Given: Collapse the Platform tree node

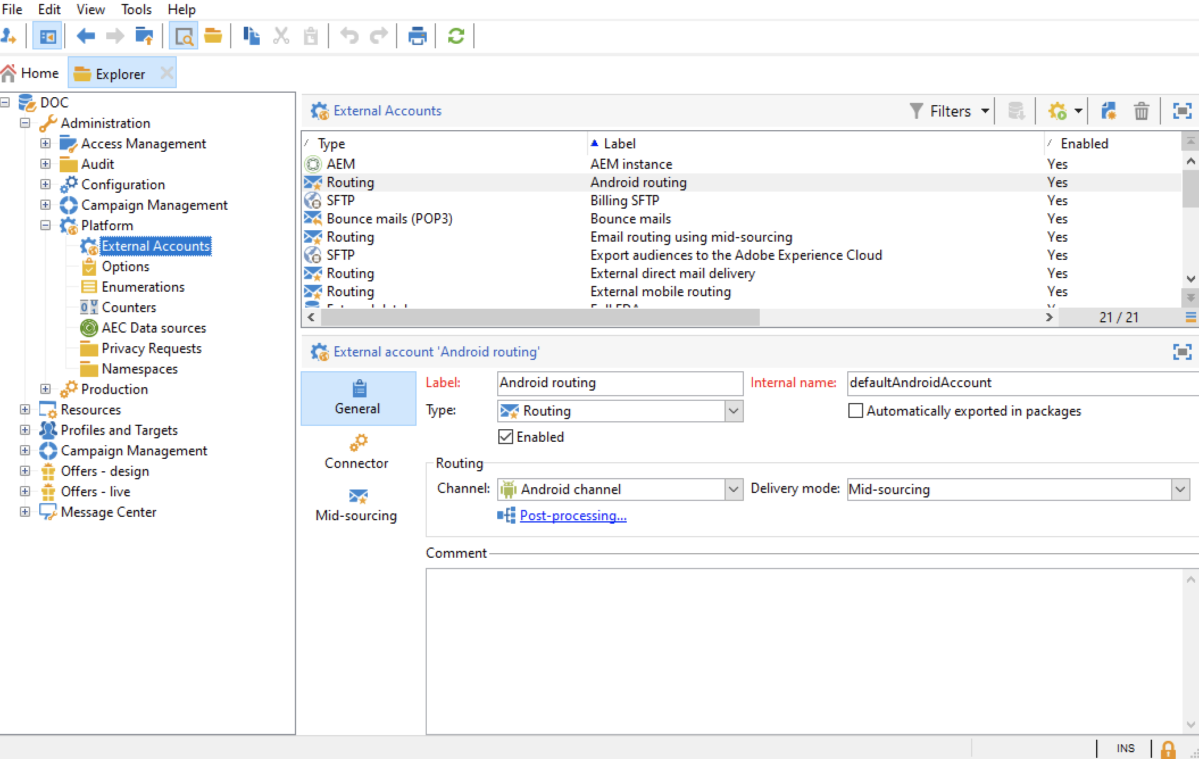Looking at the screenshot, I should [x=45, y=225].
